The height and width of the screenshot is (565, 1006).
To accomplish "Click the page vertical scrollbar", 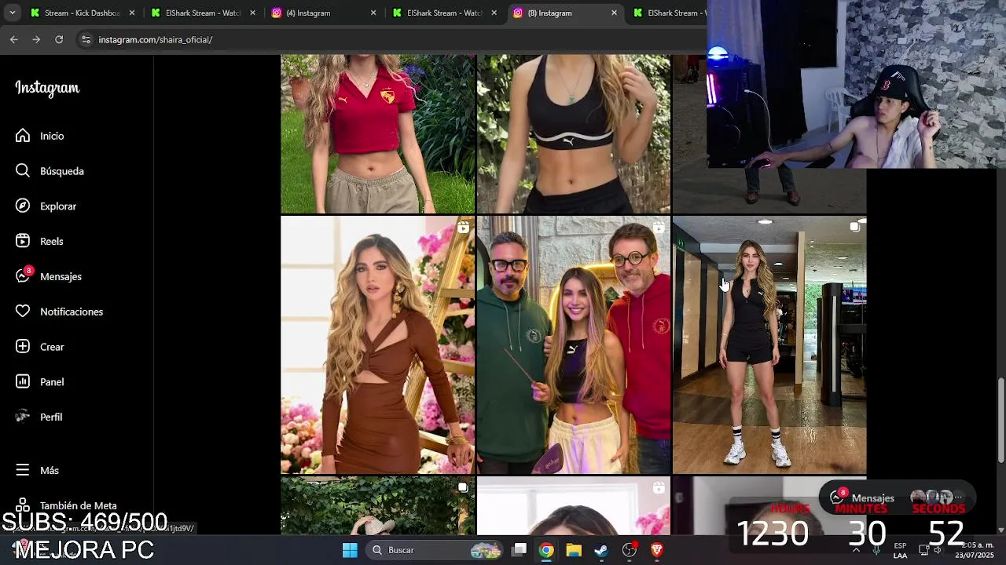I will point(1000,420).
